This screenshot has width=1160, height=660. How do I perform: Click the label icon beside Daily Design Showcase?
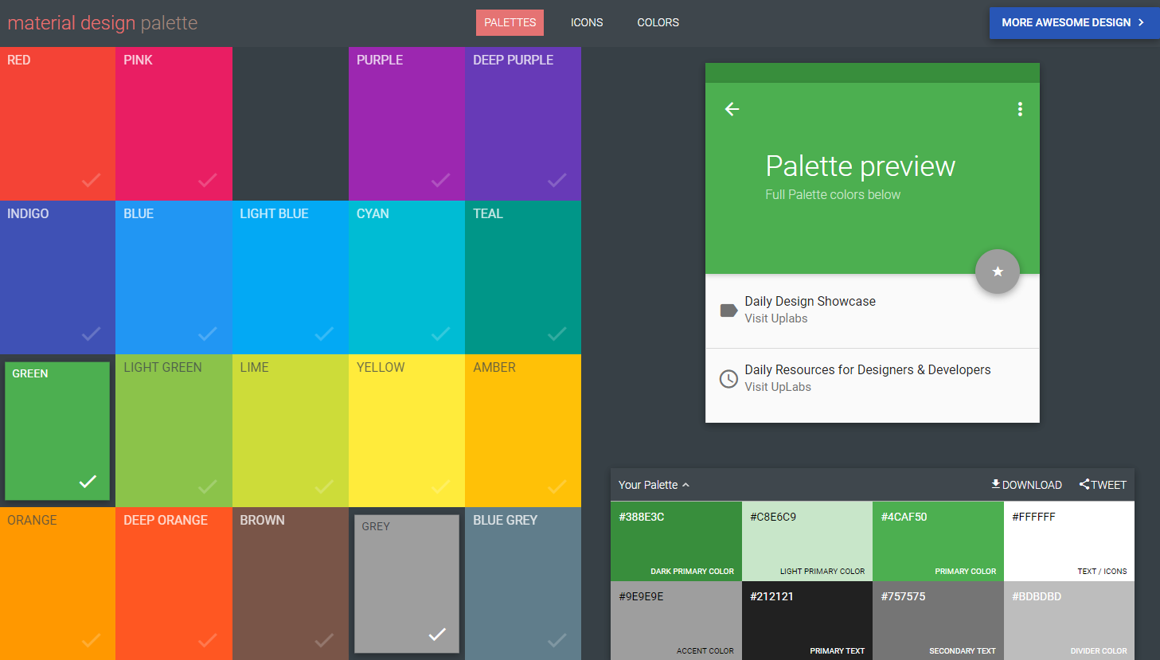pyautogui.click(x=728, y=310)
